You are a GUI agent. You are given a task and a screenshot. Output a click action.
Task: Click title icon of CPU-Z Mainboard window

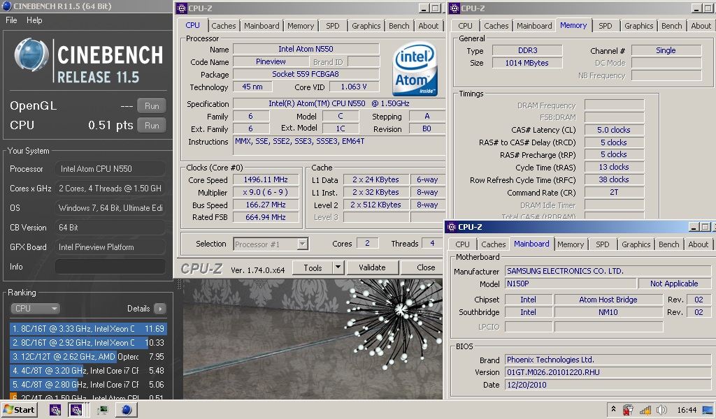[x=452, y=226]
